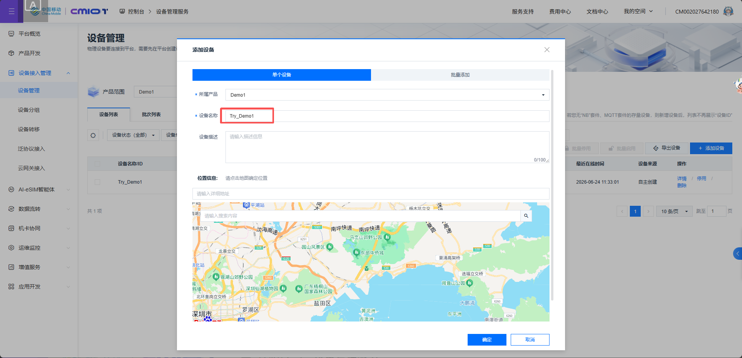Click the 应用开发 sidebar icon
This screenshot has height=358, width=742.
[11, 287]
